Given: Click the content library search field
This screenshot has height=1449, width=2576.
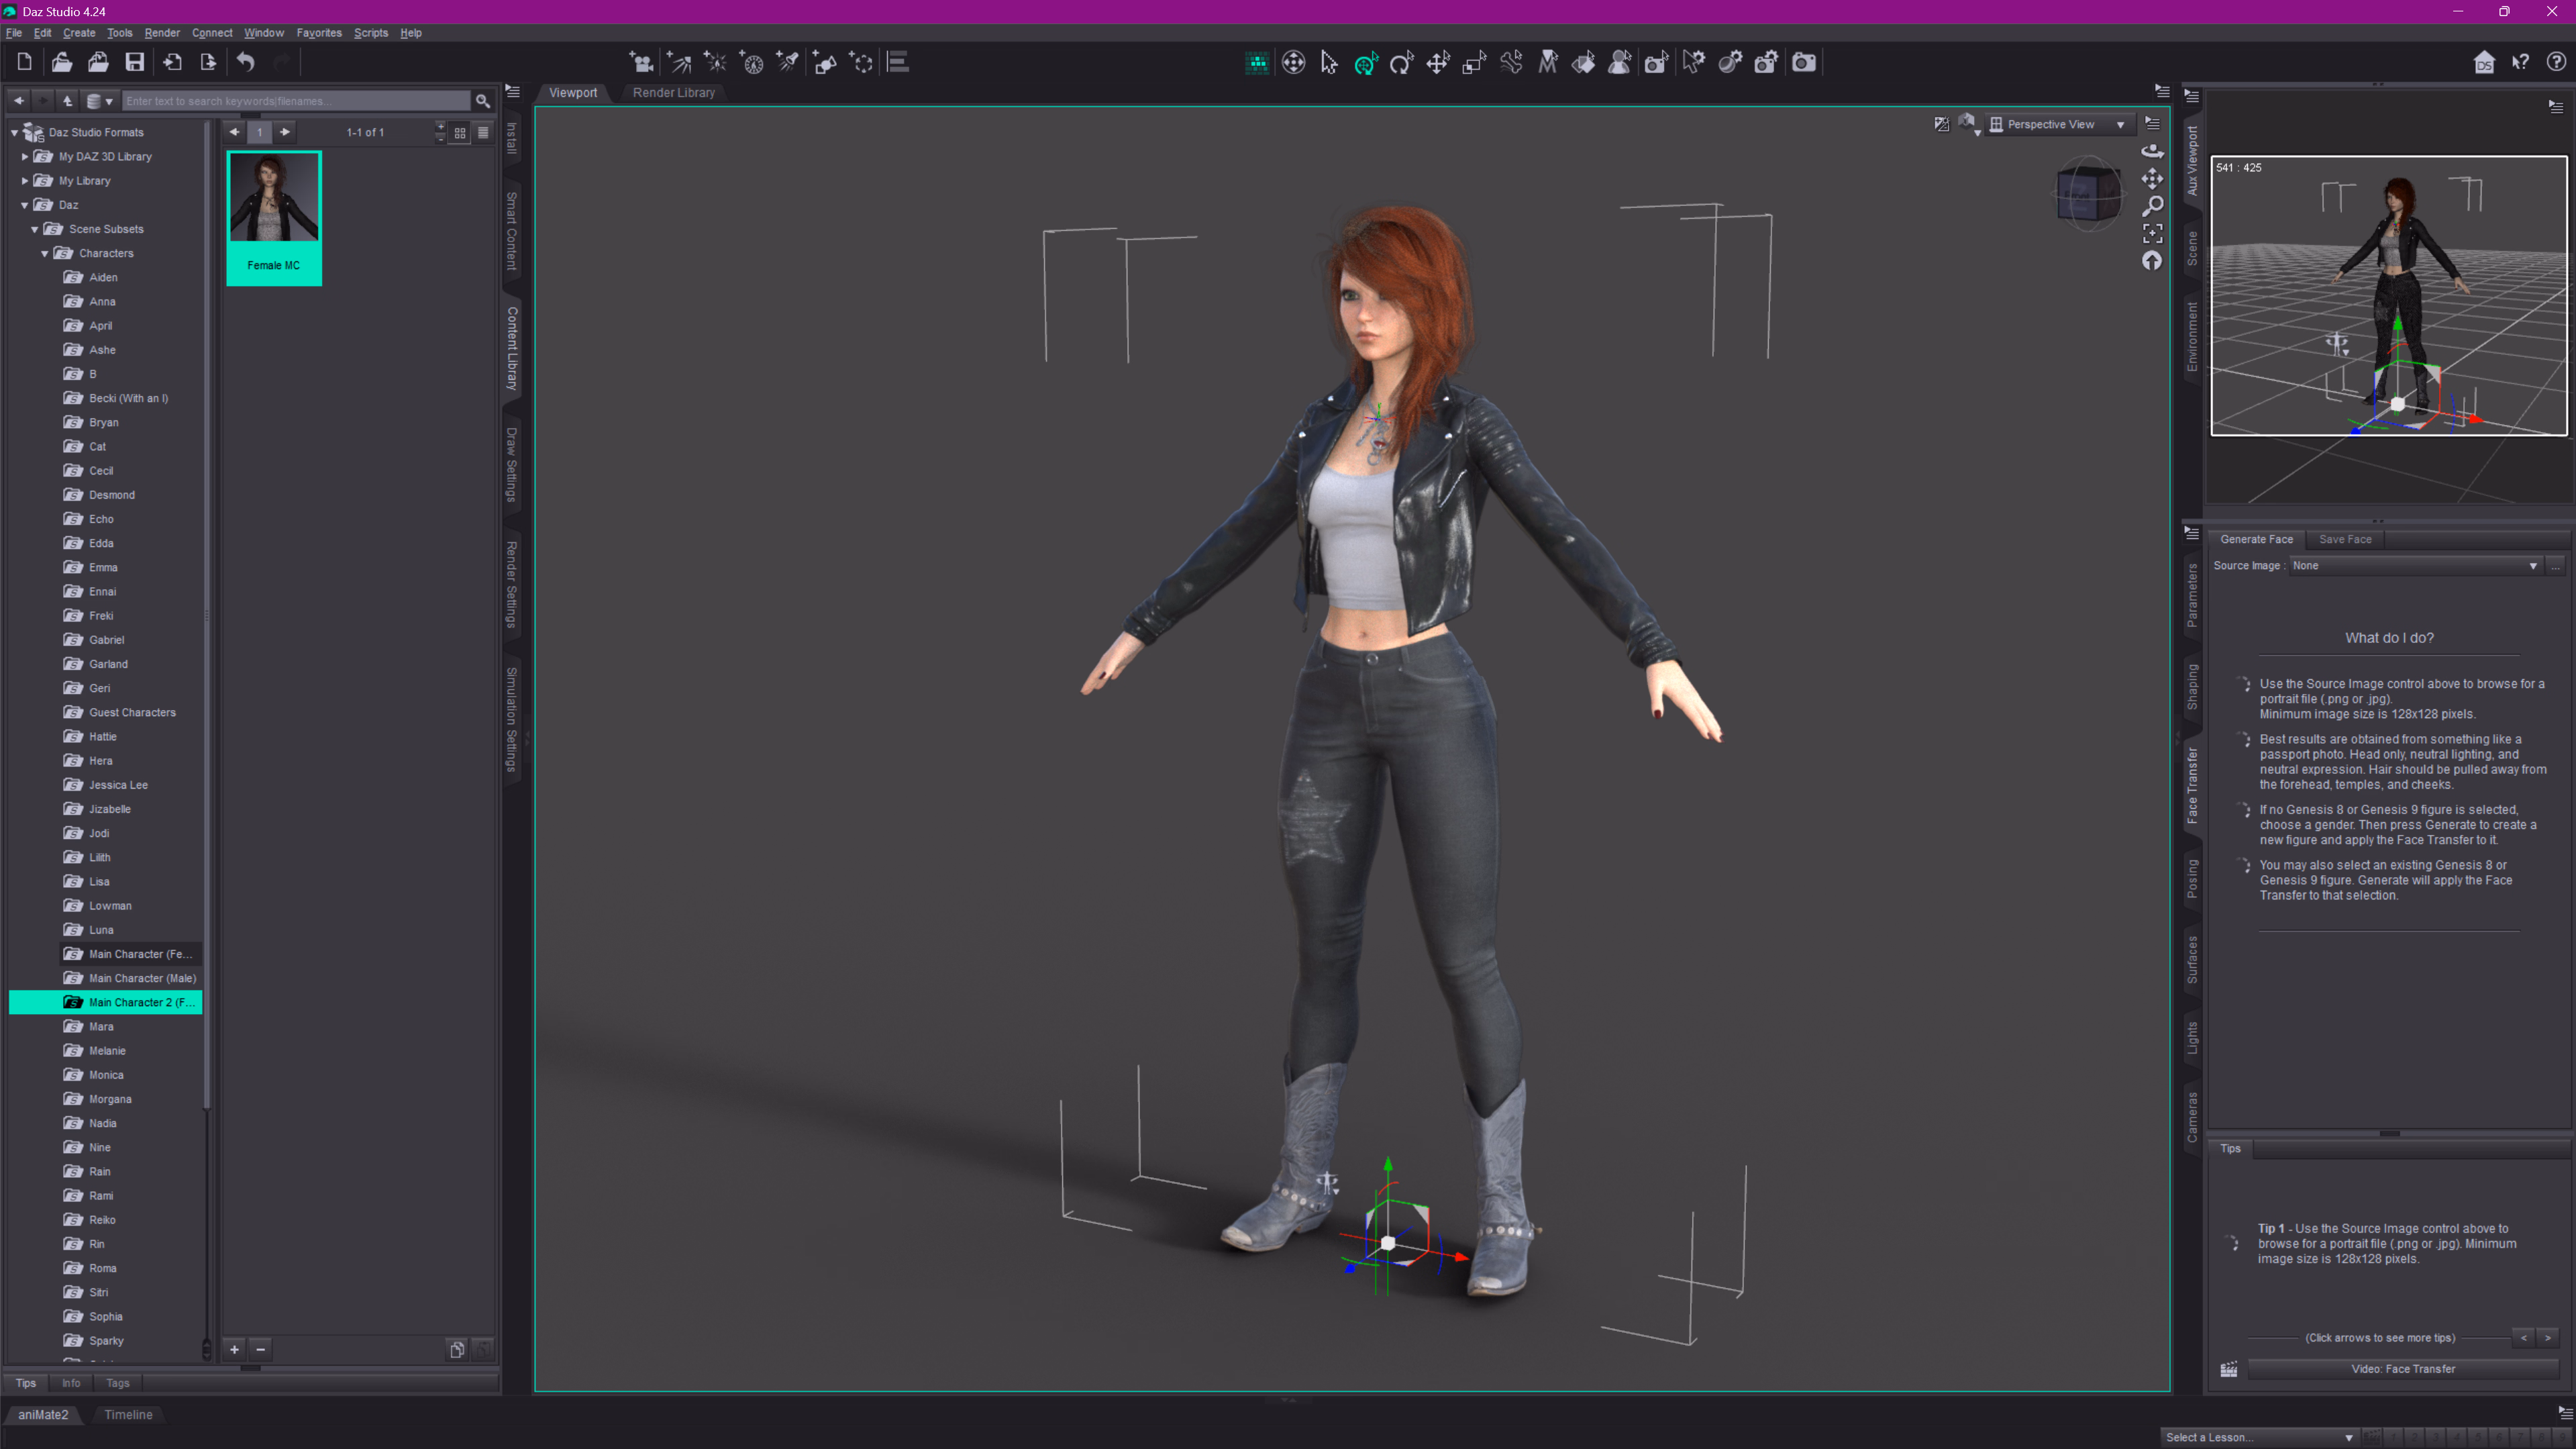Looking at the screenshot, I should point(295,101).
